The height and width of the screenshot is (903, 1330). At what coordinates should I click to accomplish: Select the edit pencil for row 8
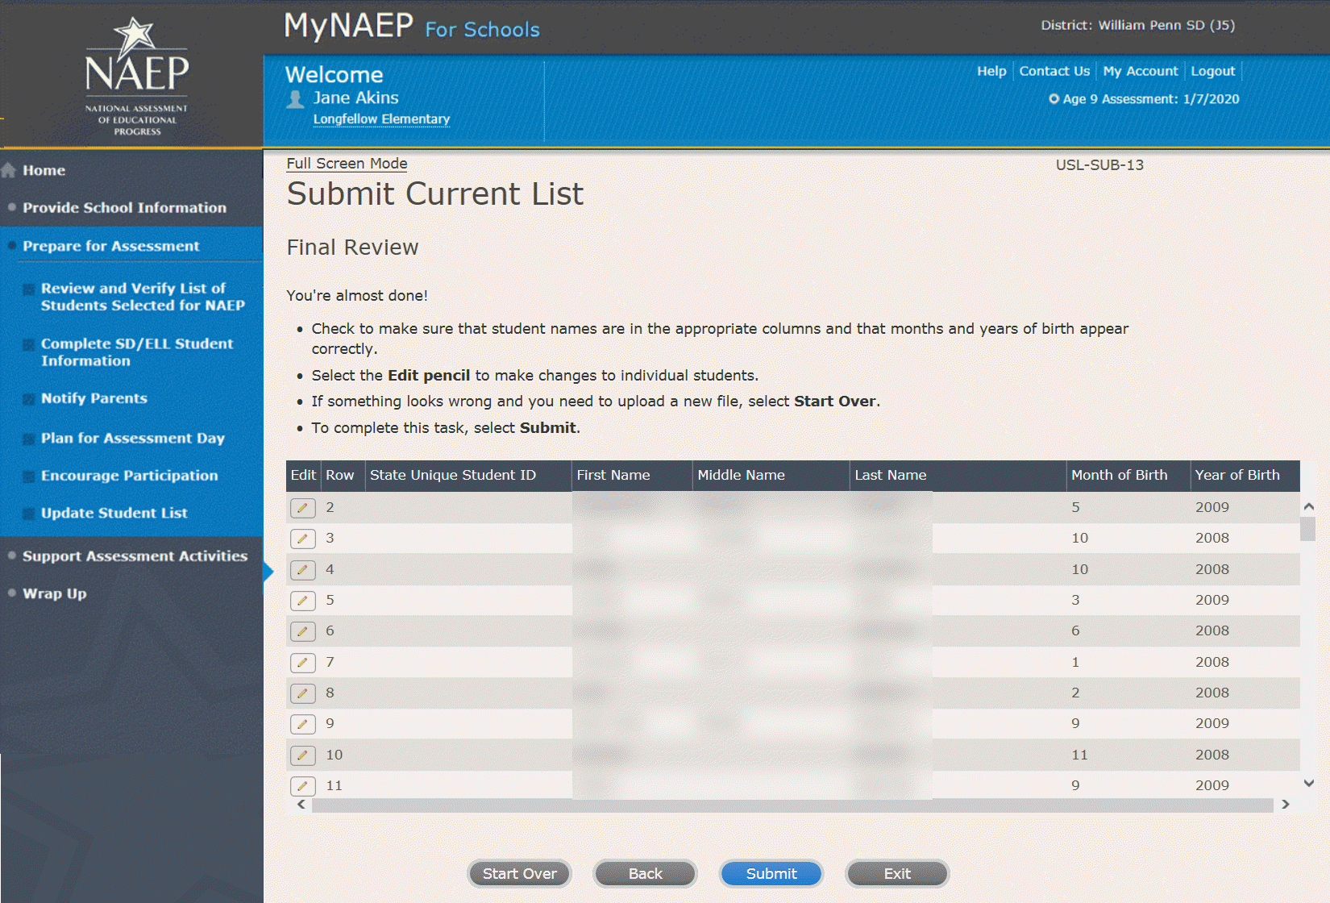click(302, 693)
